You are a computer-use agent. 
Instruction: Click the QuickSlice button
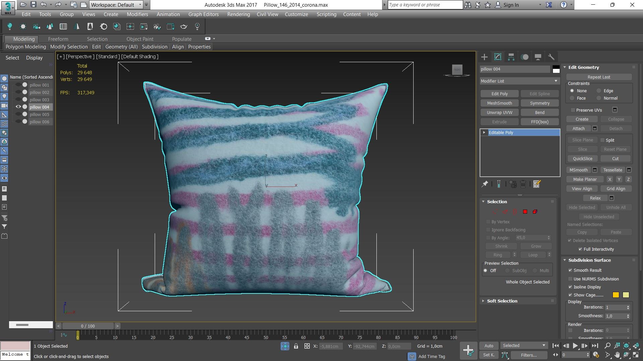(x=582, y=159)
